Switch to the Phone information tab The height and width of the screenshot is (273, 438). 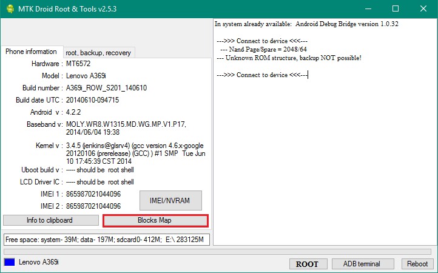(x=31, y=52)
